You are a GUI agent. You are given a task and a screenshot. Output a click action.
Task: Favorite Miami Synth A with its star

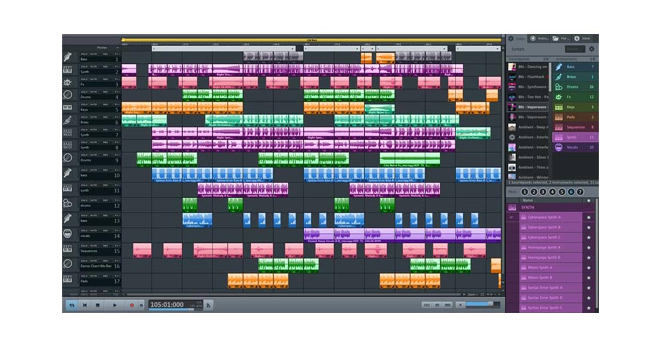pos(588,268)
